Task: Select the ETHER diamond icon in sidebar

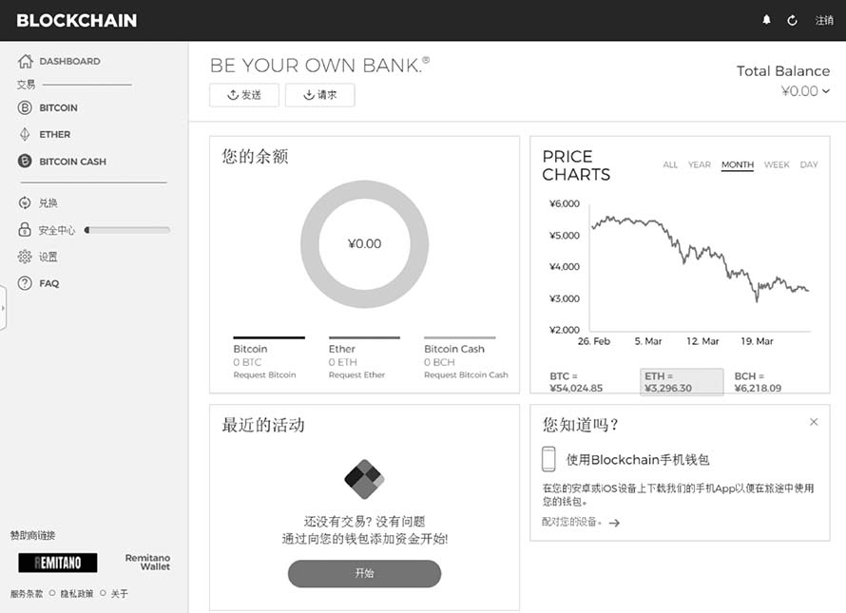Action: pos(25,134)
